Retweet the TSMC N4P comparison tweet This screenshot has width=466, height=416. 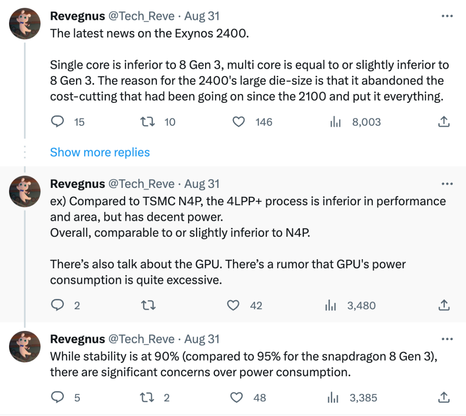tap(148, 305)
